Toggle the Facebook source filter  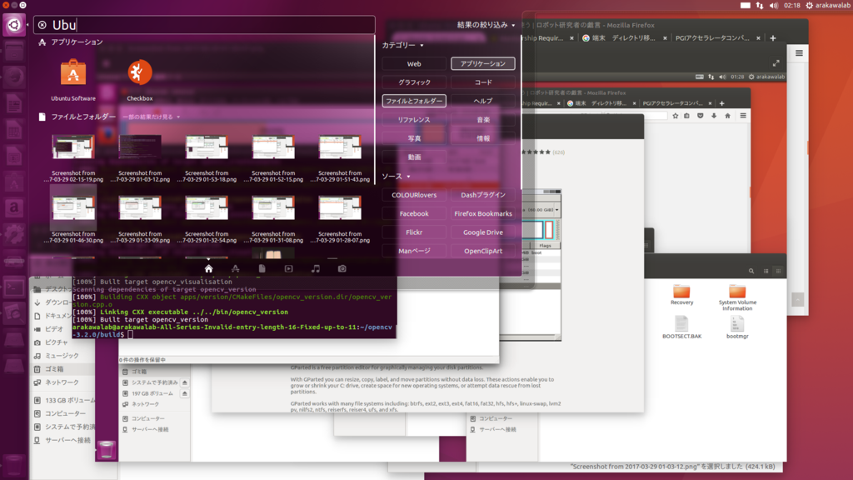414,214
